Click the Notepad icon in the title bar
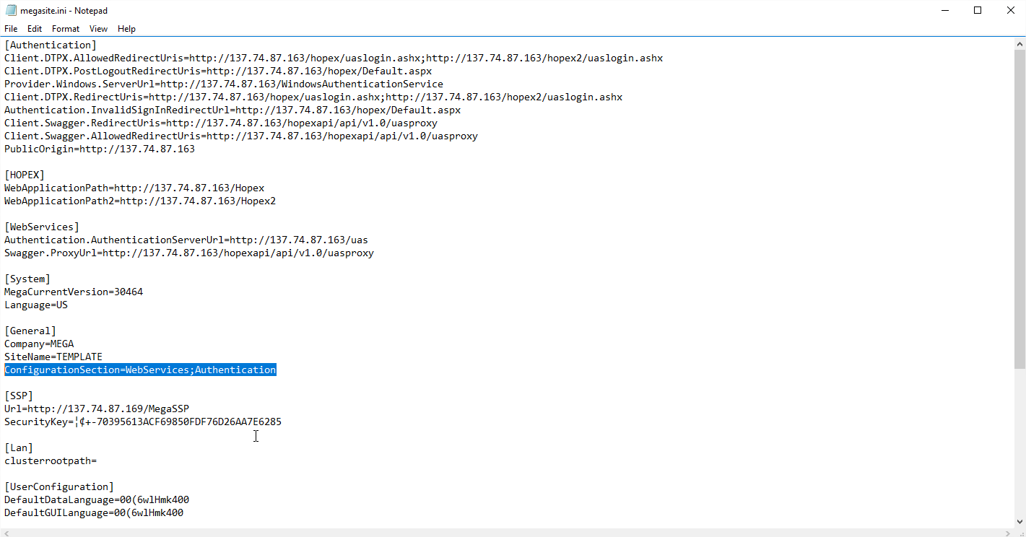This screenshot has width=1026, height=537. [11, 10]
